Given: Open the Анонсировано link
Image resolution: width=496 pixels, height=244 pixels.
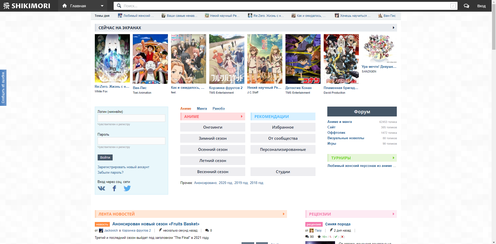Looking at the screenshot, I should [x=205, y=183].
